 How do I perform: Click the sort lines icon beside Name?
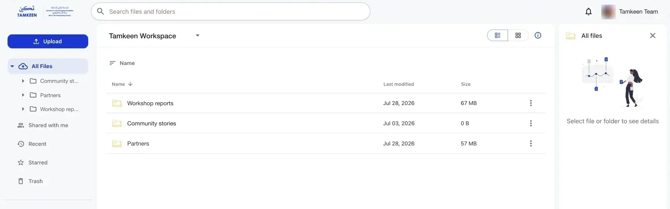click(113, 63)
